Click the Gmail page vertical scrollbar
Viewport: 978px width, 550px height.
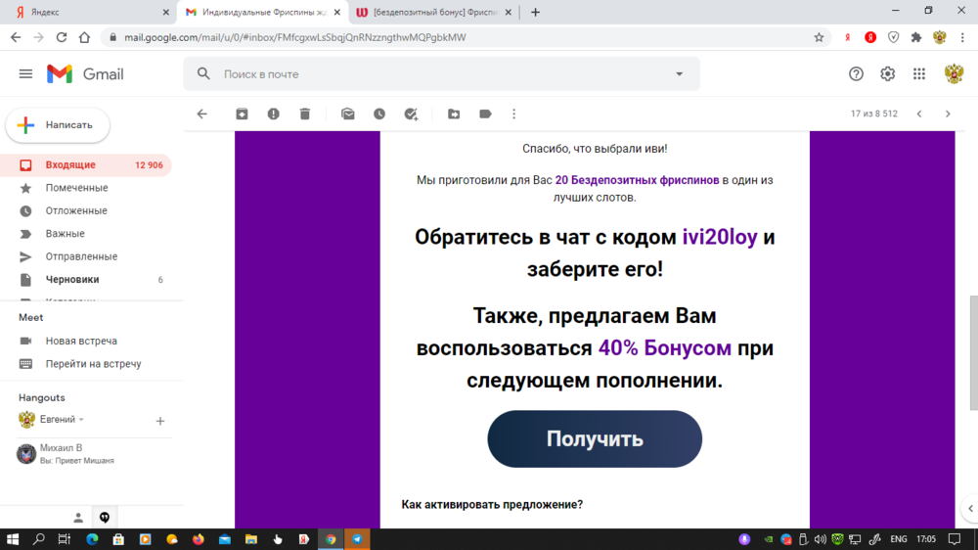click(x=973, y=352)
